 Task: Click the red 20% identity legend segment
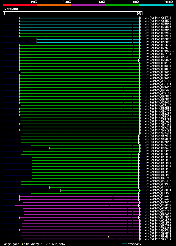coord(20,5)
